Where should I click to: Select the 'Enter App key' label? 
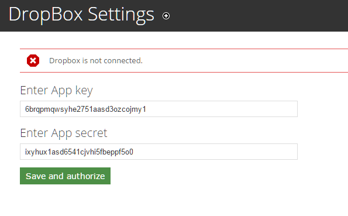[x=56, y=91]
